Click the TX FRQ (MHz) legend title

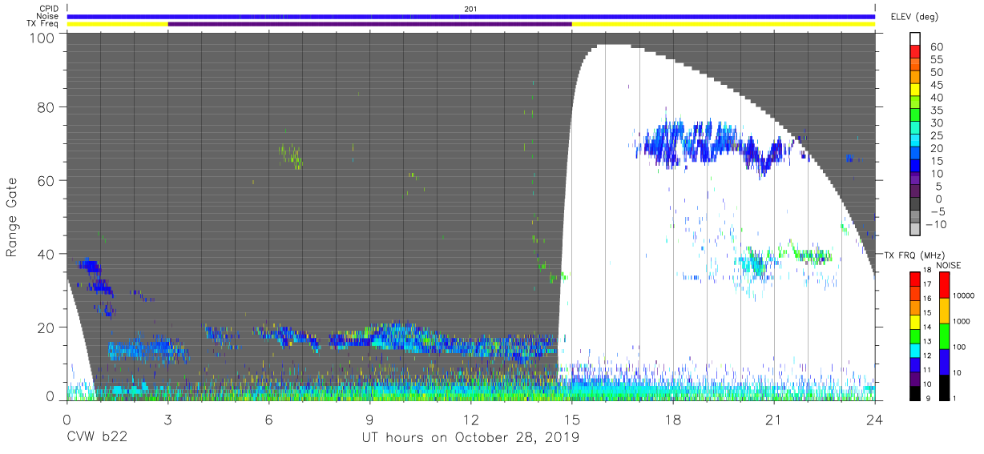coord(913,255)
